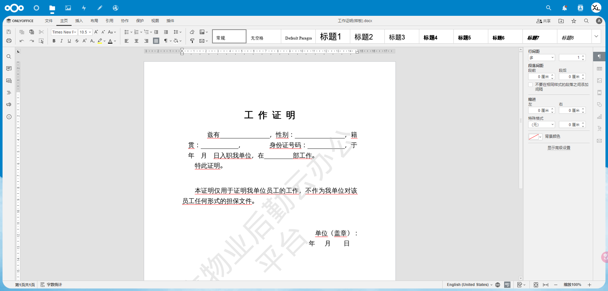Click the 显示高级设置 link

click(x=559, y=148)
